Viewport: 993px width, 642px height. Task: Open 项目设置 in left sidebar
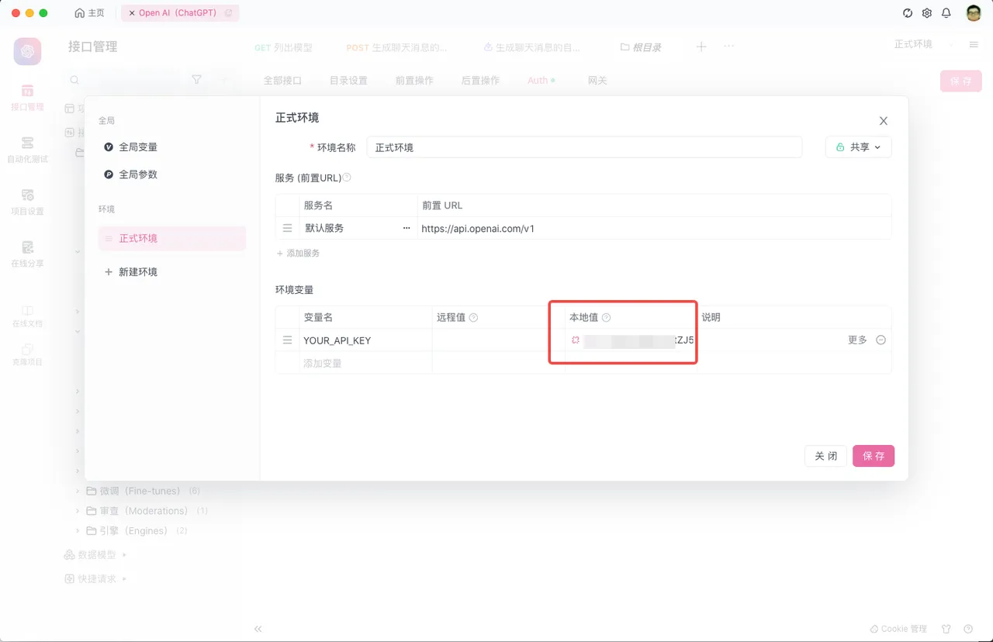pyautogui.click(x=27, y=202)
